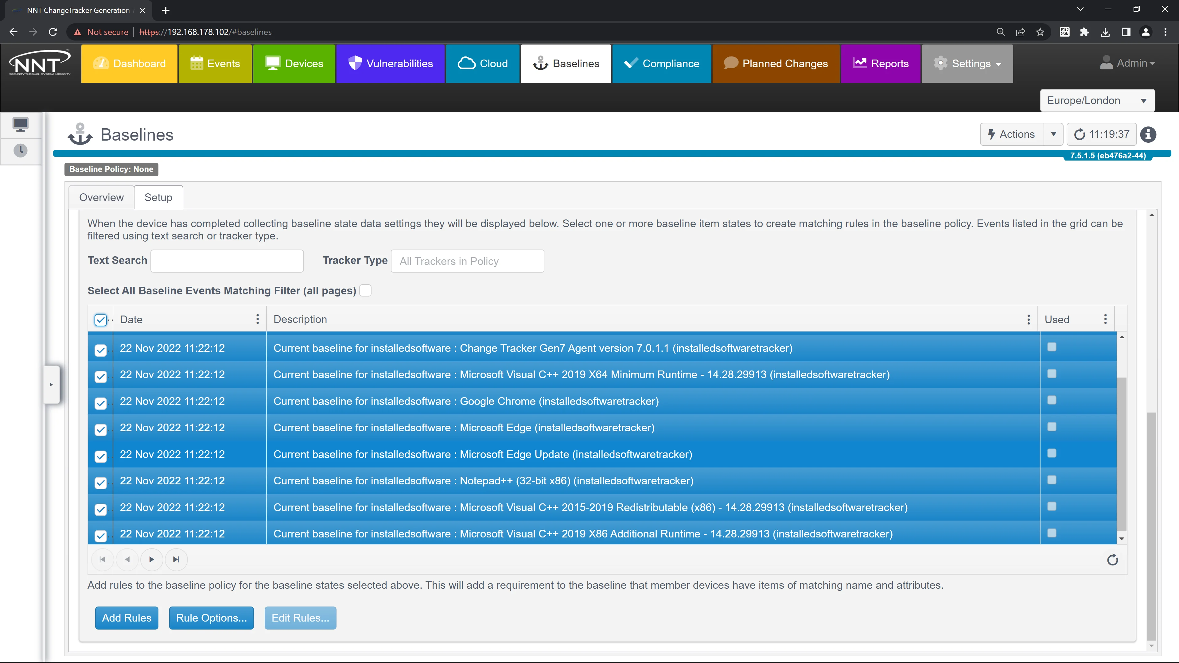Screen dimensions: 1179x663
Task: Uncheck the Visual C++ 2015-2019 Redistributable row
Action: 101,509
